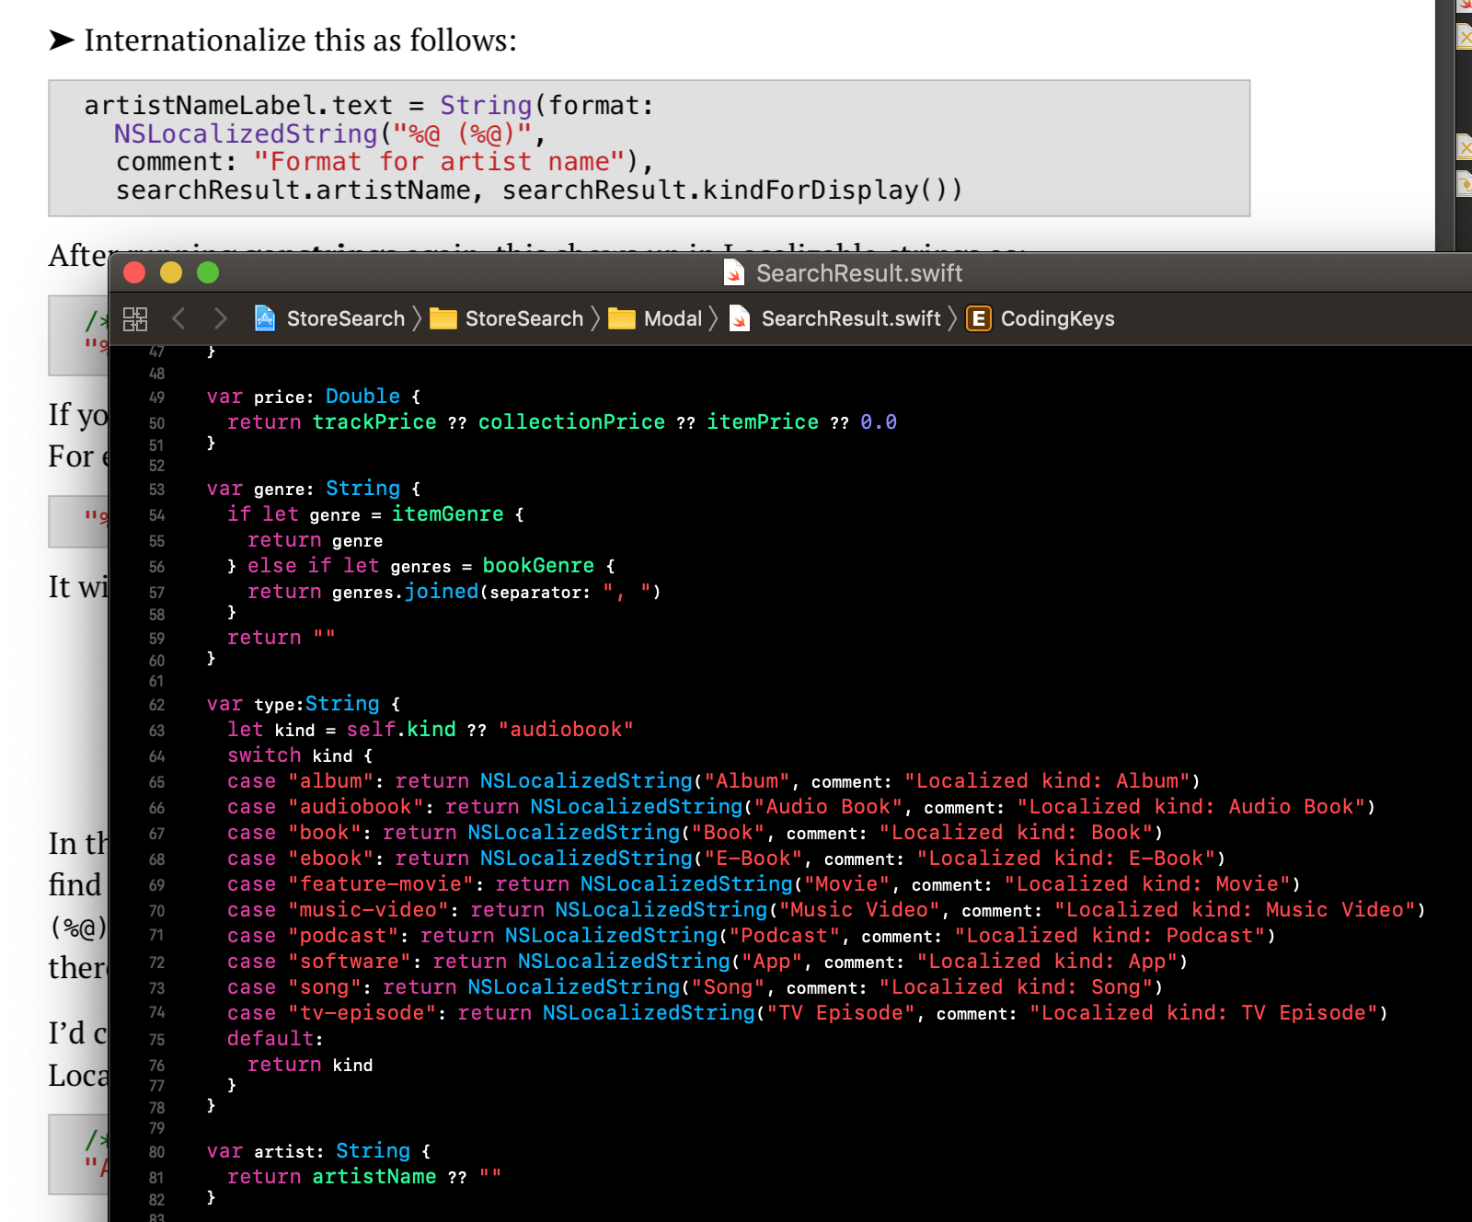The image size is (1472, 1222).
Task: Go forward using the right arrow
Action: pos(220,319)
